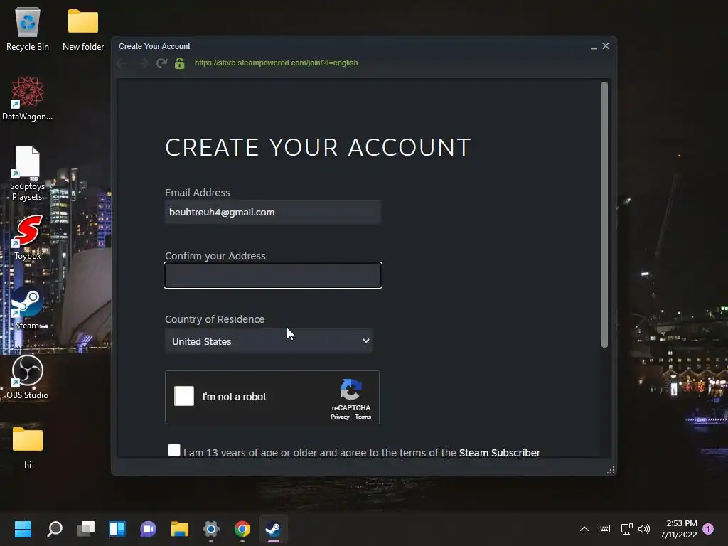Open the notification badge in tray
Viewport: 728px width, 546px height.
point(709,529)
